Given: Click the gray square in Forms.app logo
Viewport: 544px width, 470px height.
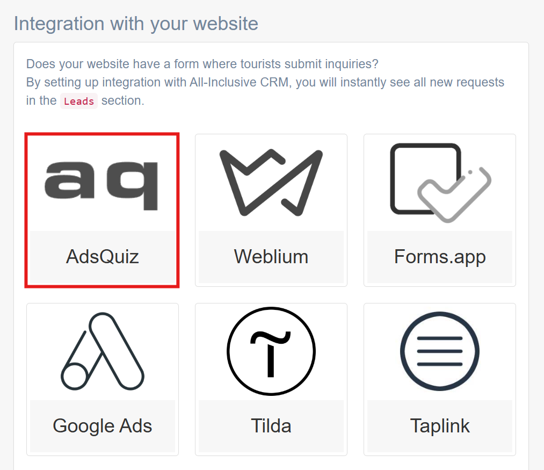Looking at the screenshot, I should [425, 179].
